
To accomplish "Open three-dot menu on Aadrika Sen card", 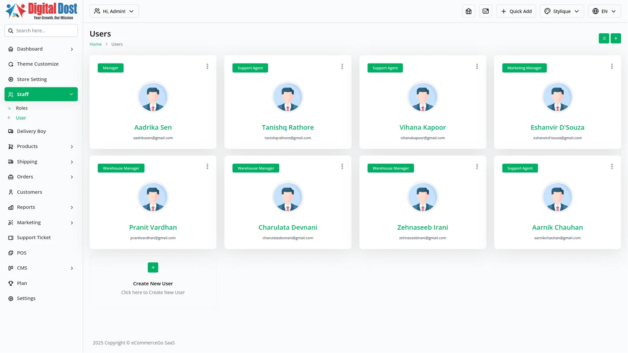I will (207, 67).
